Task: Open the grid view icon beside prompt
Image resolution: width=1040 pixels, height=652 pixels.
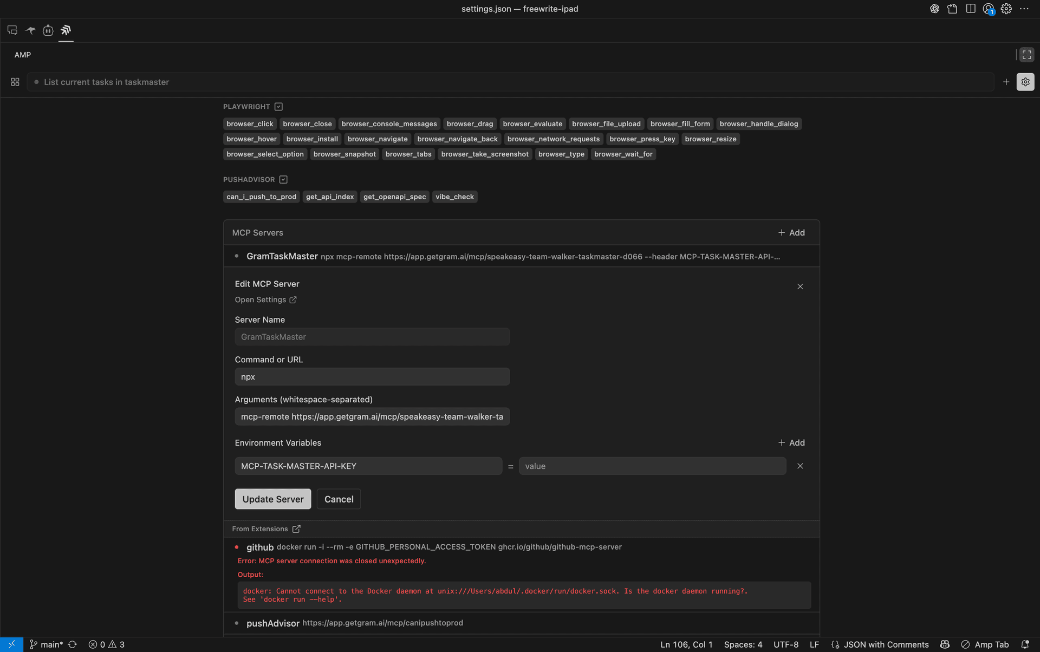Action: 15,82
